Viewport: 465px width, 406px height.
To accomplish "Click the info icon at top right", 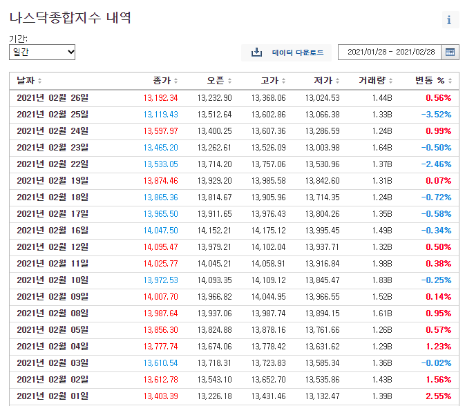I will pos(450,20).
